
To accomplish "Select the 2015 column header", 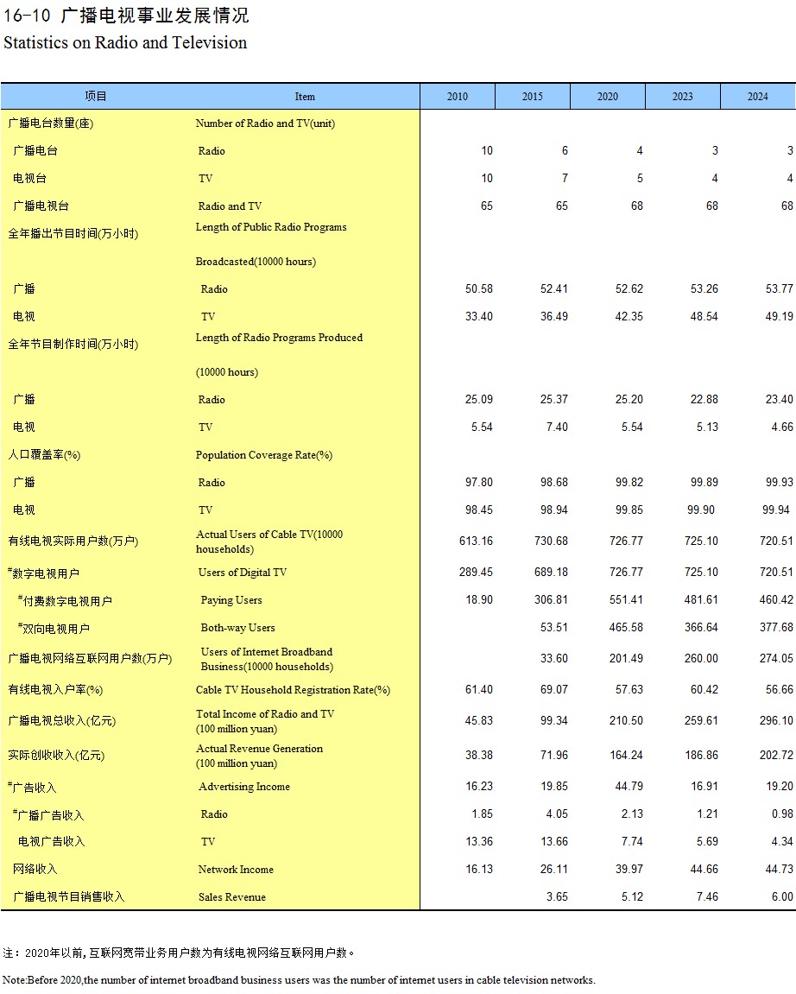I will [x=533, y=97].
